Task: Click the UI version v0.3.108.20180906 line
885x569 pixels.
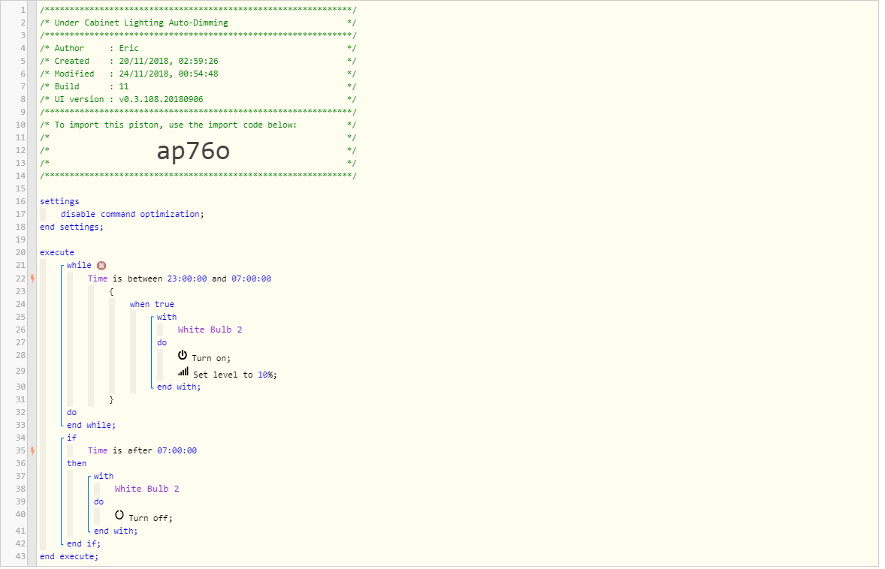Action: point(198,99)
